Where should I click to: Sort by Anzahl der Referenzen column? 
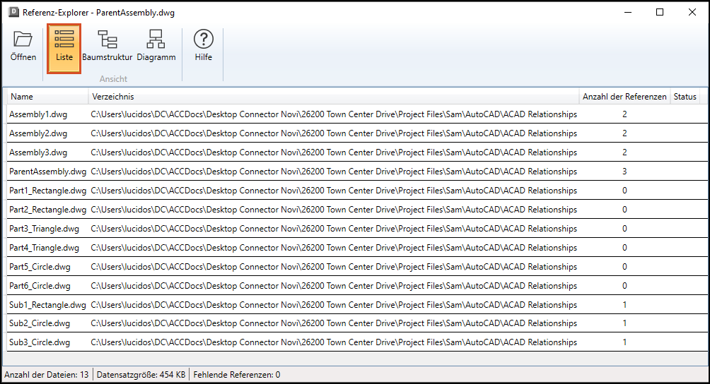(x=624, y=96)
